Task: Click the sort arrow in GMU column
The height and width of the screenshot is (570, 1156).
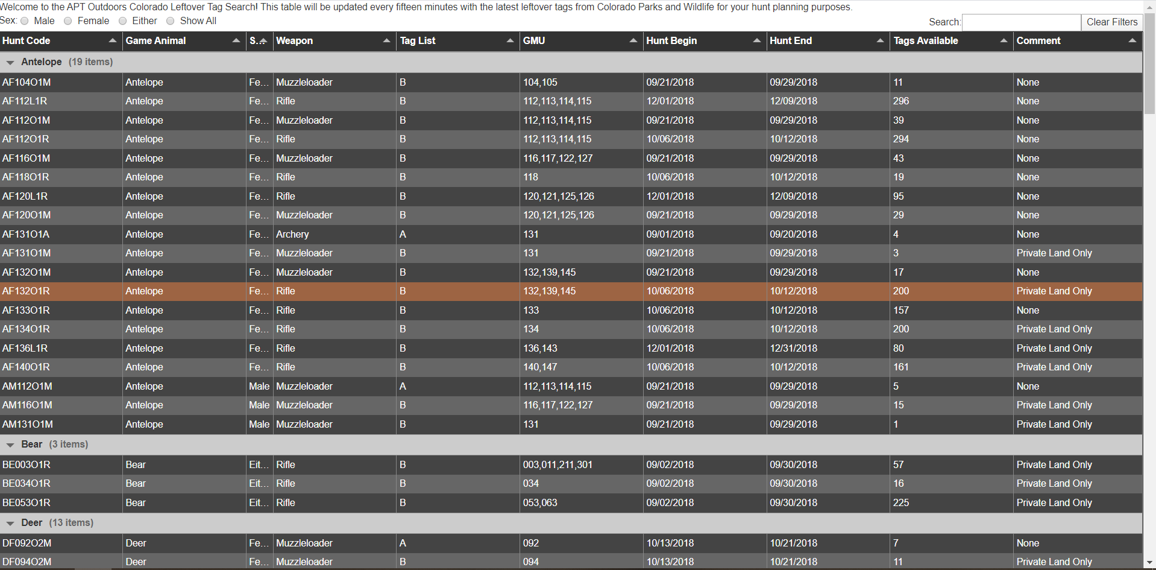Action: 633,41
